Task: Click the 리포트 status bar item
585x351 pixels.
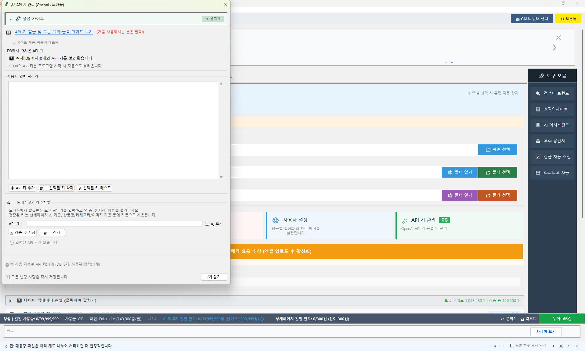Action: pyautogui.click(x=528, y=319)
